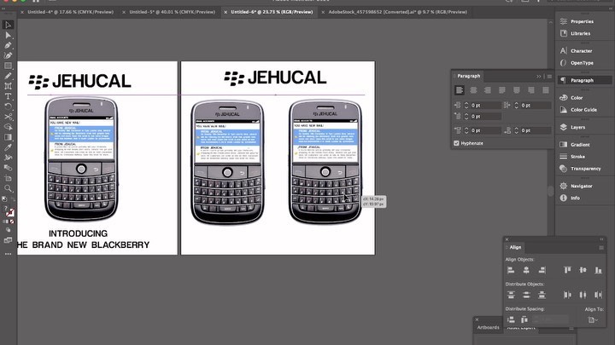This screenshot has width=615, height=345.
Task: Open the Libraries panel
Action: tap(580, 33)
